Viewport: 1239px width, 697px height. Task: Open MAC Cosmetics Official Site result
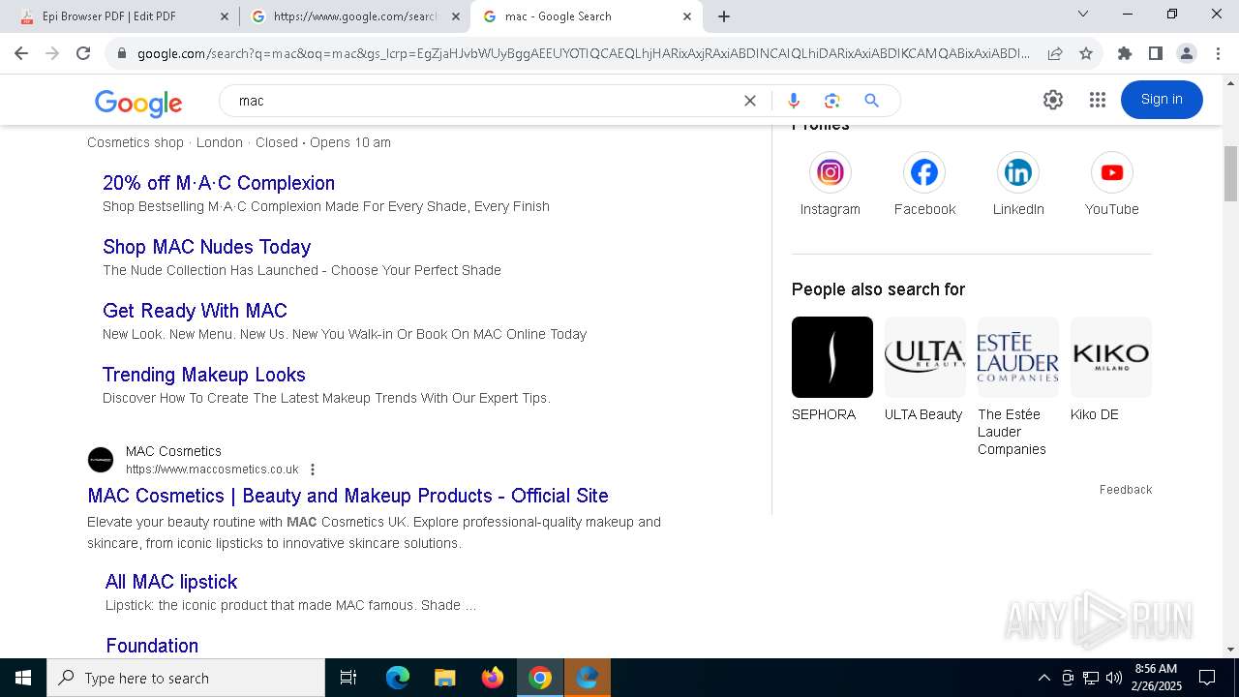click(348, 496)
